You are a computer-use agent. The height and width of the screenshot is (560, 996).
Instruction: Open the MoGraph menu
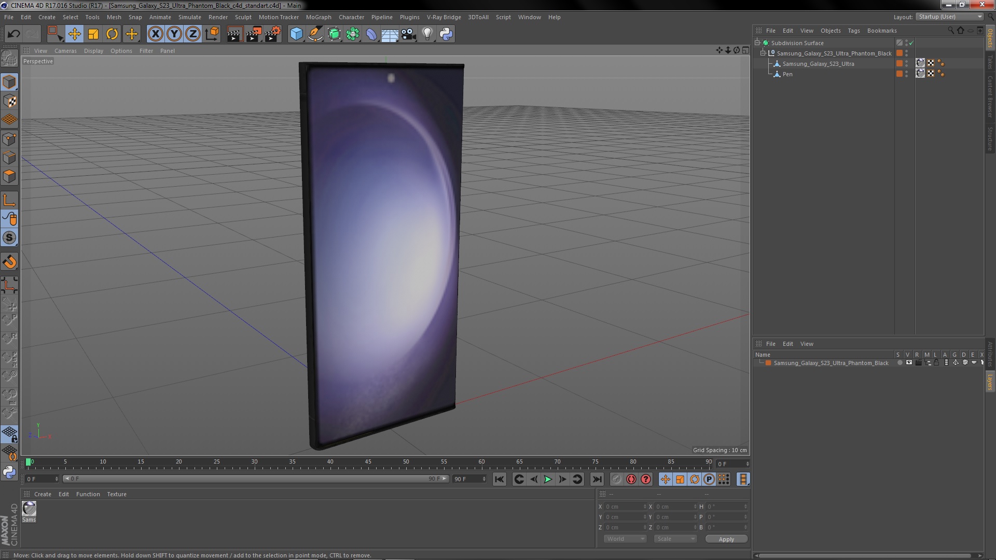[319, 17]
